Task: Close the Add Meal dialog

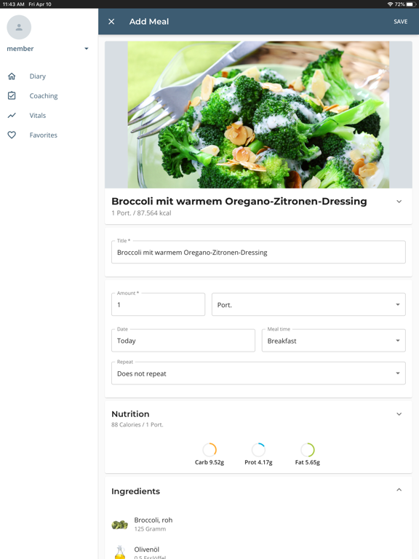Action: pyautogui.click(x=111, y=22)
